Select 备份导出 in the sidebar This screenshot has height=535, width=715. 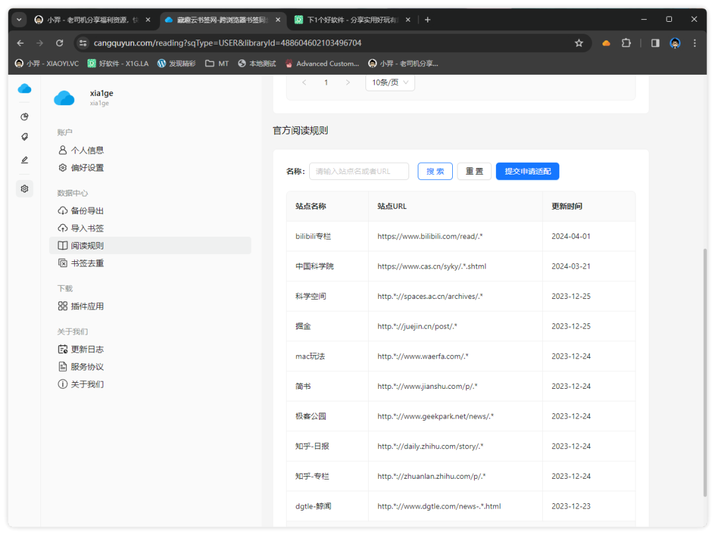pyautogui.click(x=87, y=211)
